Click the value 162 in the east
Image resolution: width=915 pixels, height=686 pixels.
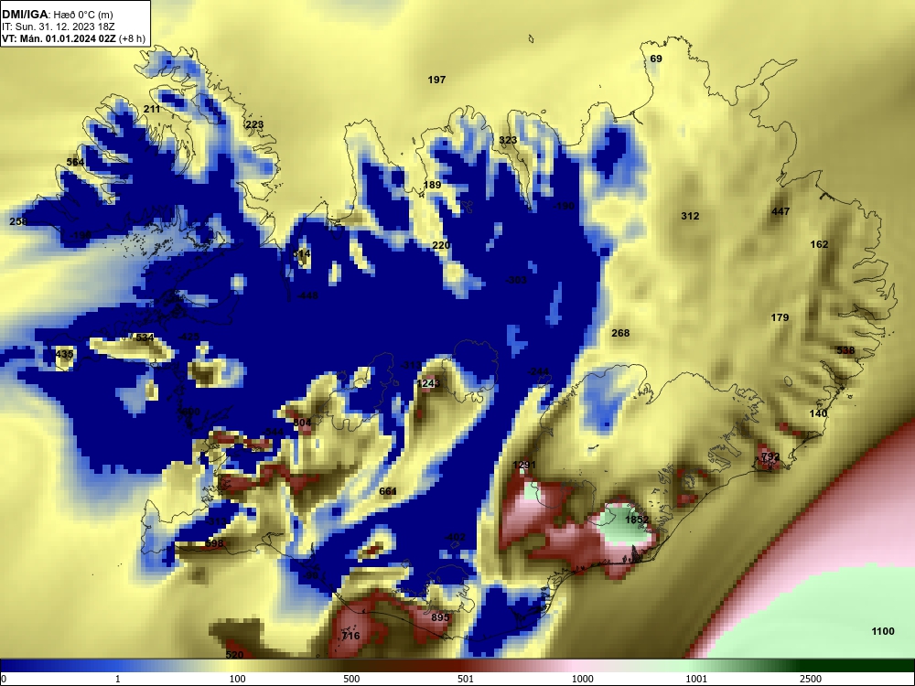pyautogui.click(x=819, y=244)
